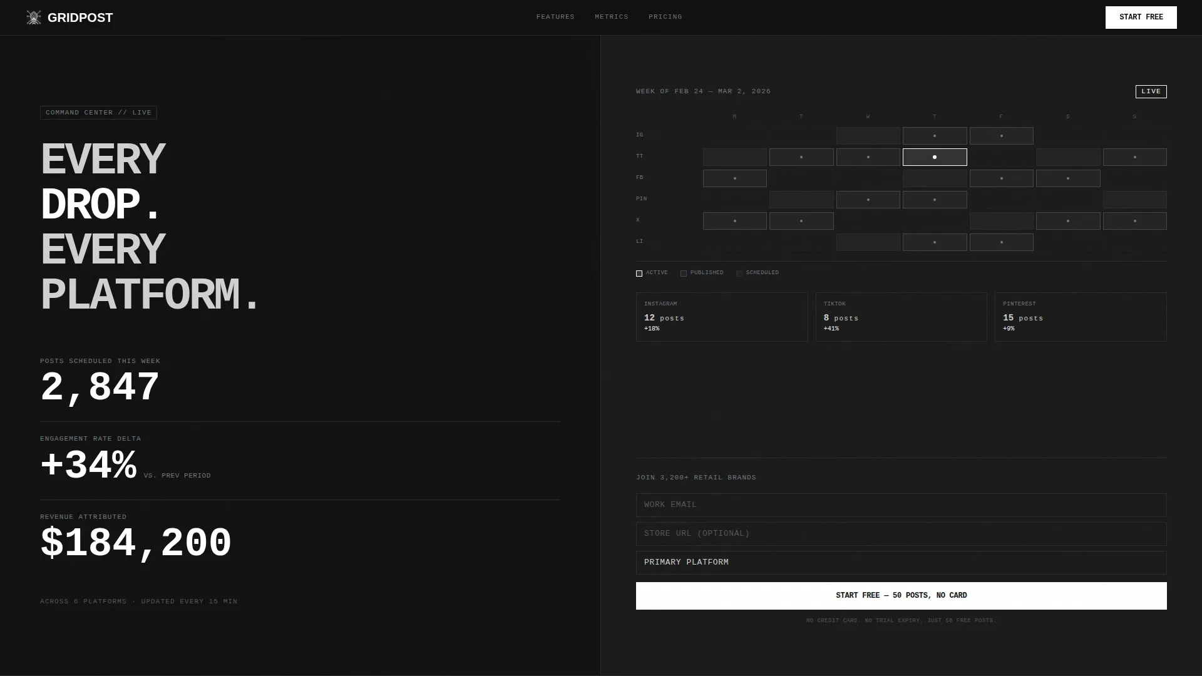Screen dimensions: 1202x676
Task: Select the Instagram Wednesday scheduled slot
Action: click(868, 136)
